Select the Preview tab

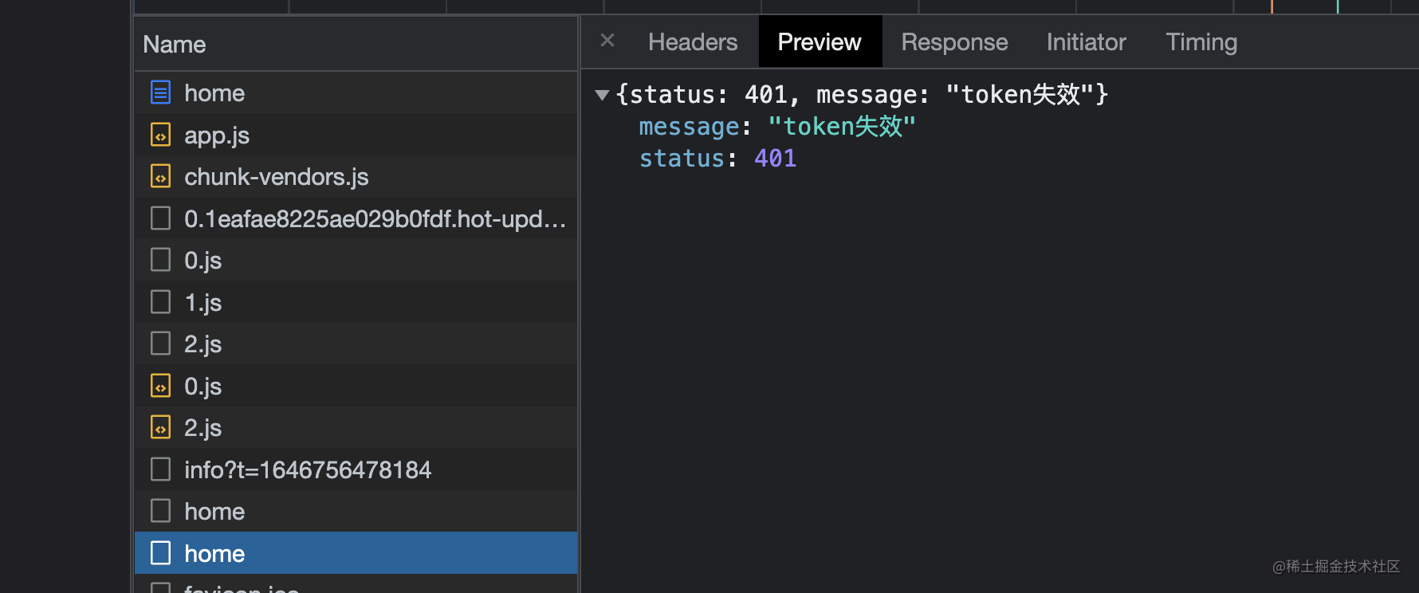coord(819,42)
